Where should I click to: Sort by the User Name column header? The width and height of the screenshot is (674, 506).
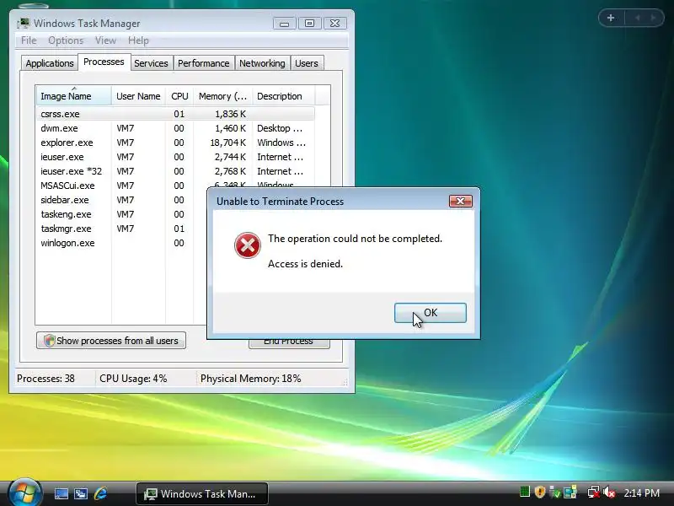[x=138, y=96]
